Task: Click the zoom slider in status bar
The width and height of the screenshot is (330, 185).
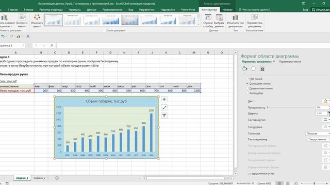Action: [x=314, y=183]
